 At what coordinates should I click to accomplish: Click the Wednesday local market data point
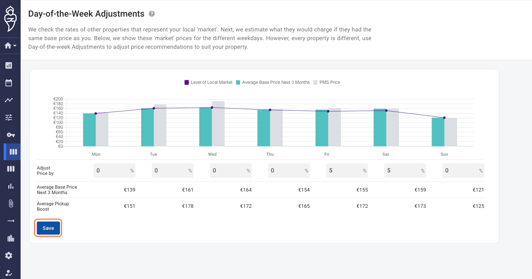(212, 107)
